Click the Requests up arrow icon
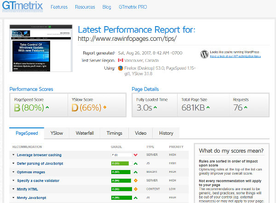This screenshot has height=203, width=276. pyautogui.click(x=246, y=107)
